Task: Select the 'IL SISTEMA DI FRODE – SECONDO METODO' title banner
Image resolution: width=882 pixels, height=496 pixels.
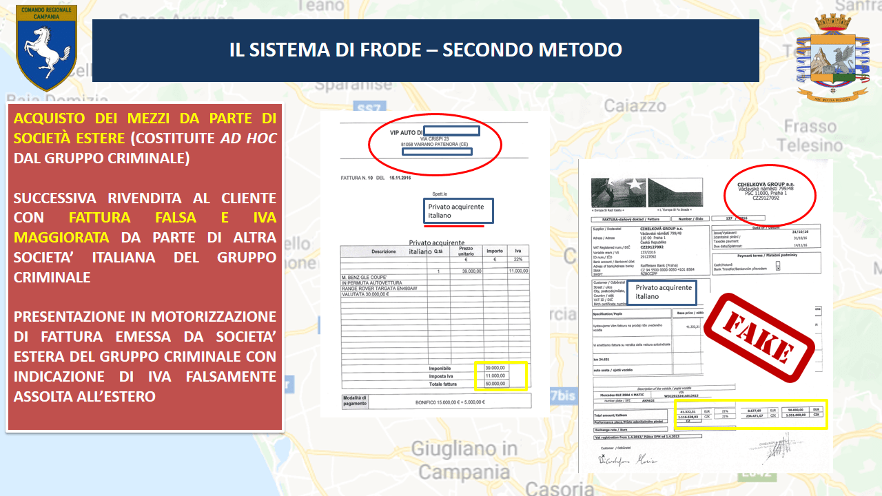Action: point(425,50)
